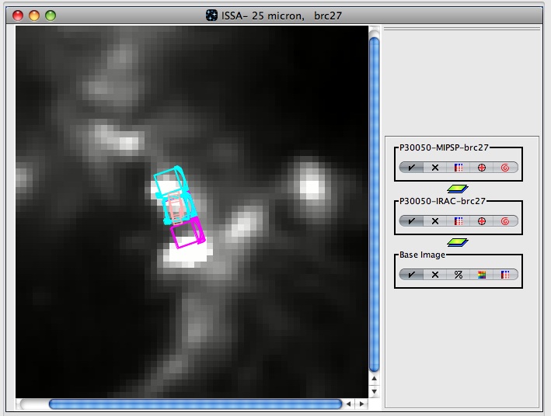Click red spiral icon in P30050-IRAC-brc27

click(505, 221)
